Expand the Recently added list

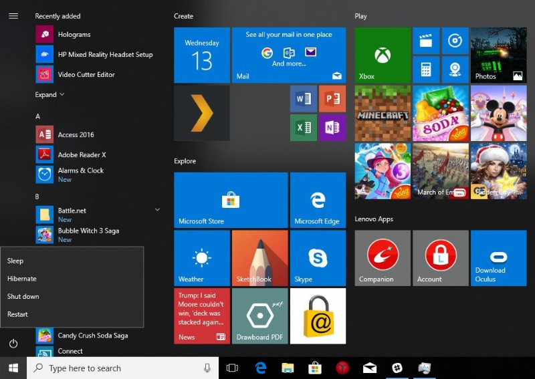[49, 94]
